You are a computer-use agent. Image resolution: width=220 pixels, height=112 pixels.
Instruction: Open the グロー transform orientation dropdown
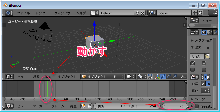click(x=183, y=77)
